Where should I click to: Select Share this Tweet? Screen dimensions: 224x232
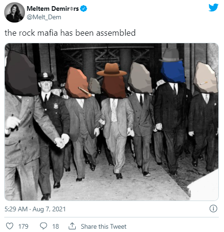pyautogui.click(x=104, y=226)
